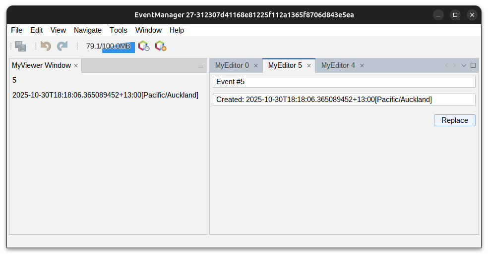Switch to the MyEditor 4 tab
The width and height of the screenshot is (488, 256).
tap(338, 65)
